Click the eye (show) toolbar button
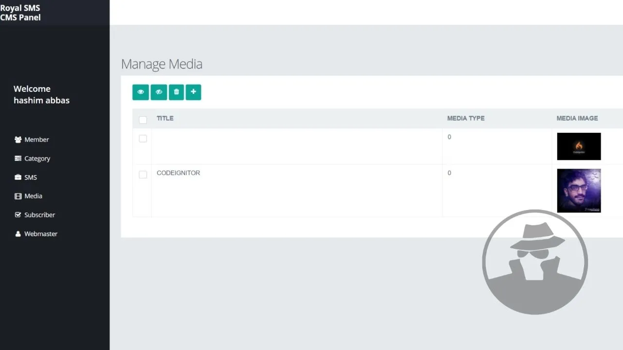Viewport: 623px width, 350px height. [141, 92]
